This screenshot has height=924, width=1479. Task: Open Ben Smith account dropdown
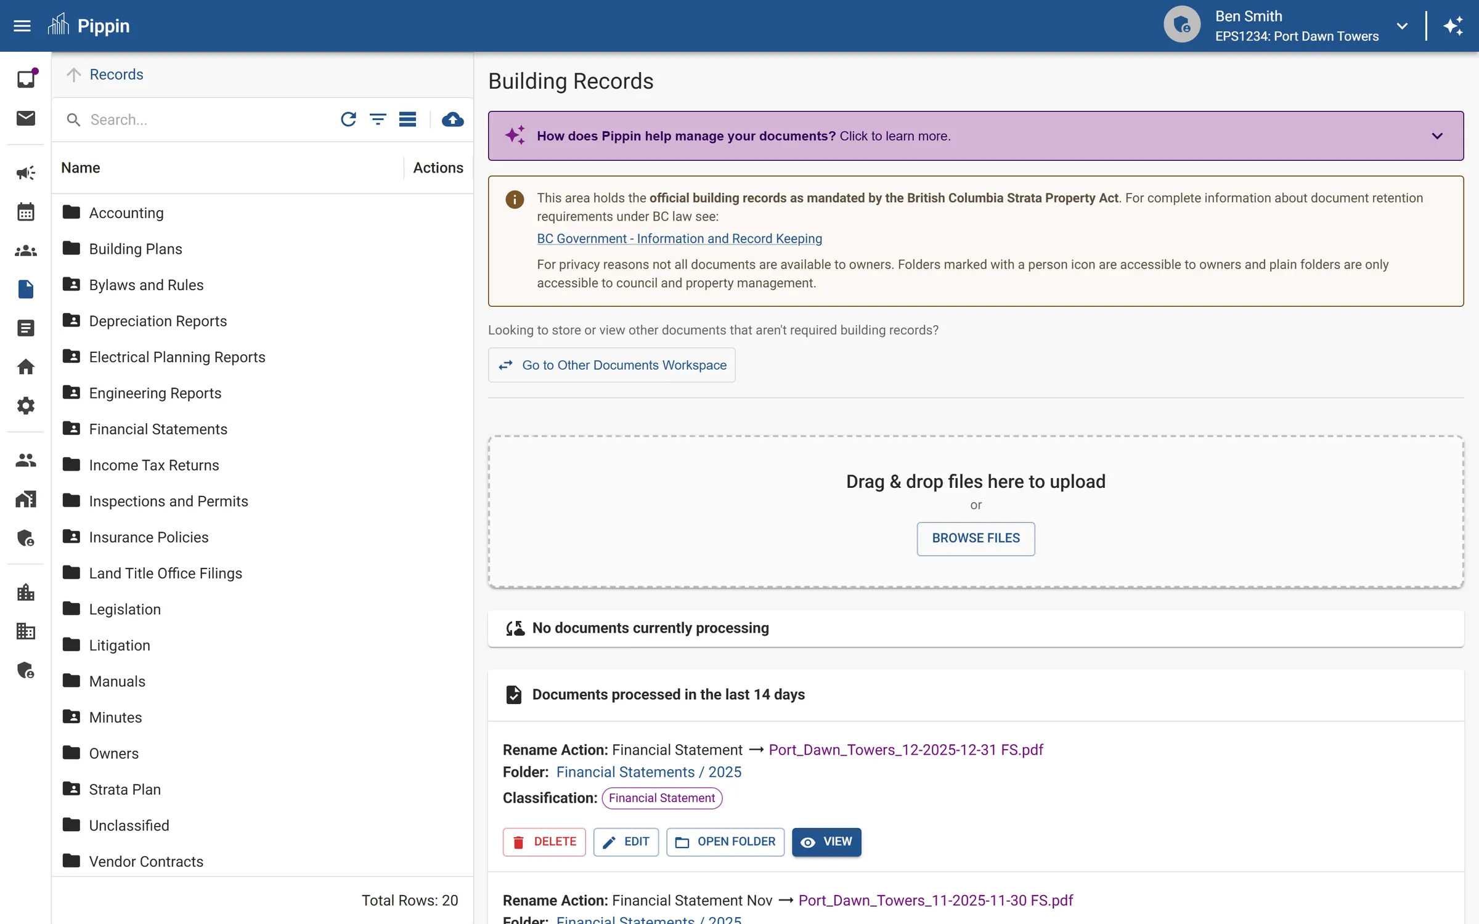[x=1401, y=26]
